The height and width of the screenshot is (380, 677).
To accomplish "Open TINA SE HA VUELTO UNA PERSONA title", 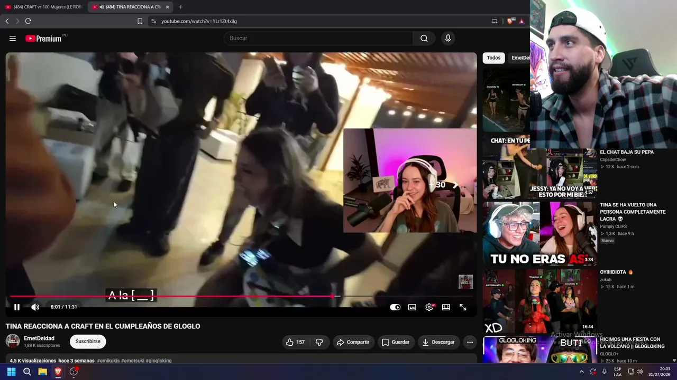I will point(633,212).
